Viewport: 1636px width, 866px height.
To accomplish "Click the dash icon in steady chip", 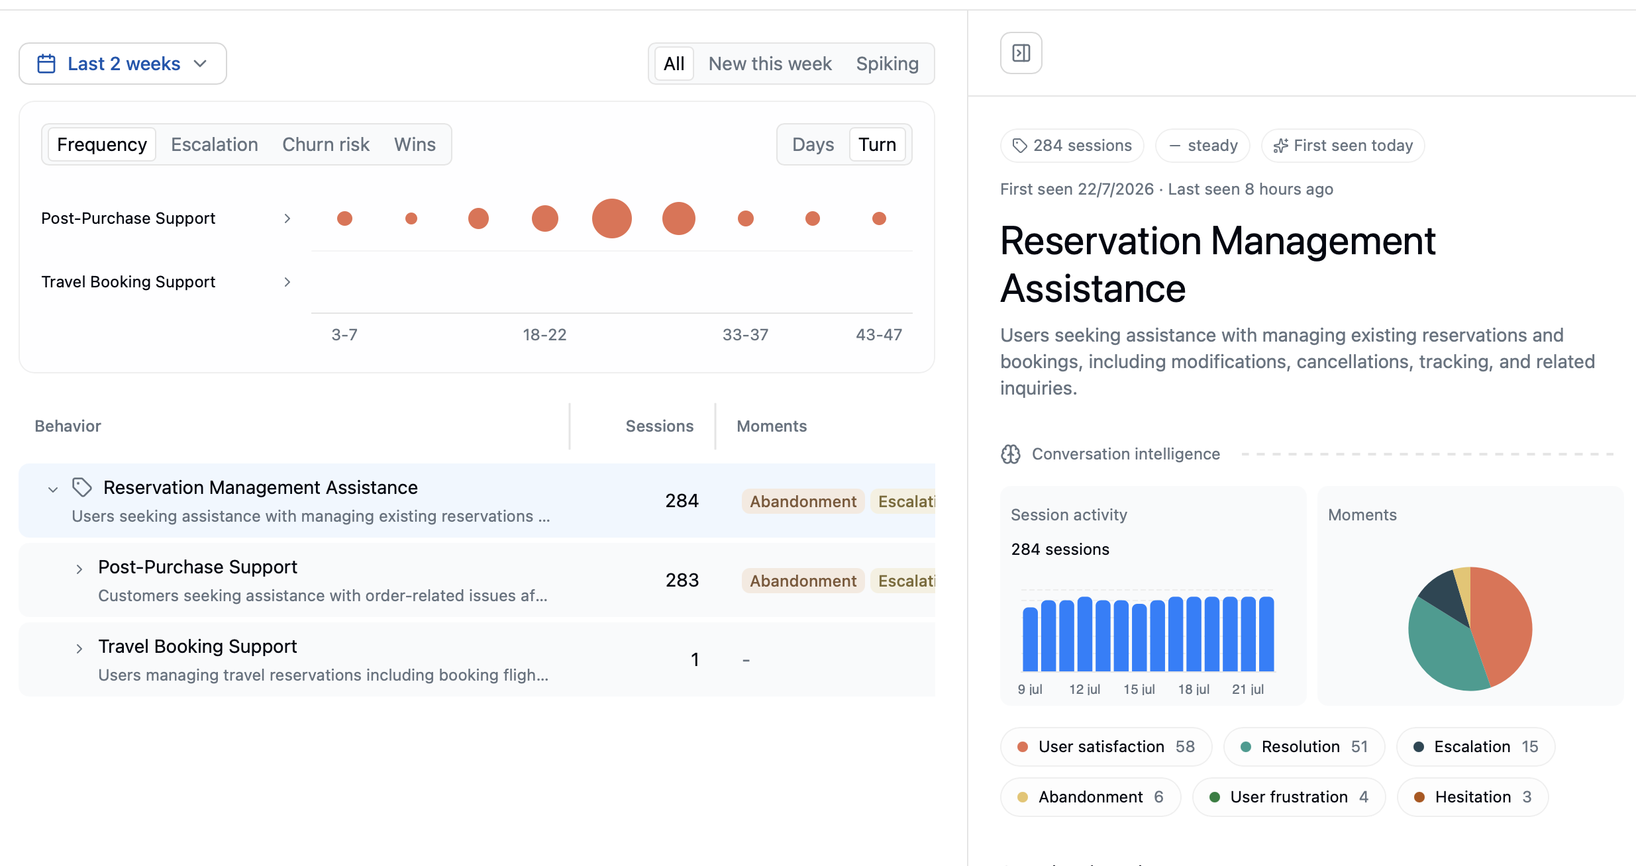I will 1174,146.
